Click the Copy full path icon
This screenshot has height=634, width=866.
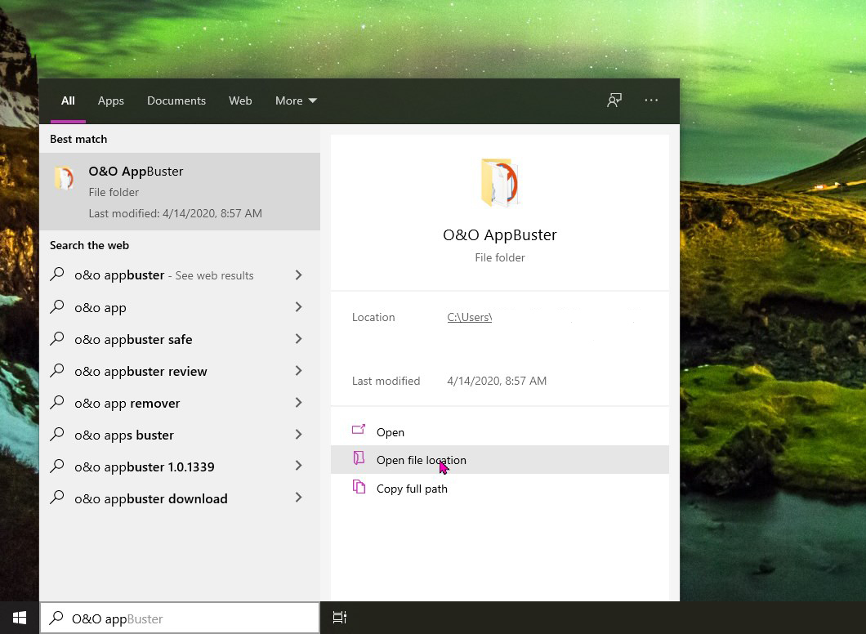359,488
